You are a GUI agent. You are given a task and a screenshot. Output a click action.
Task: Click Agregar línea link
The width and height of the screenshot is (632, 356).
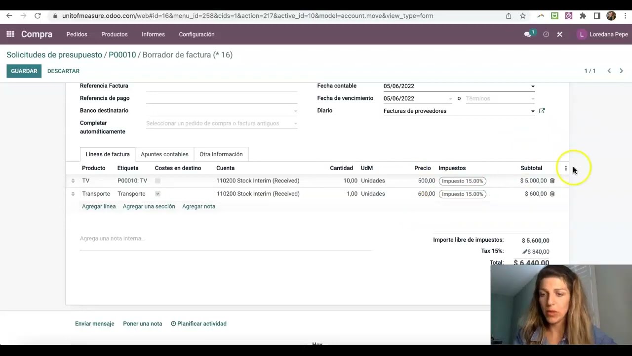[99, 206]
